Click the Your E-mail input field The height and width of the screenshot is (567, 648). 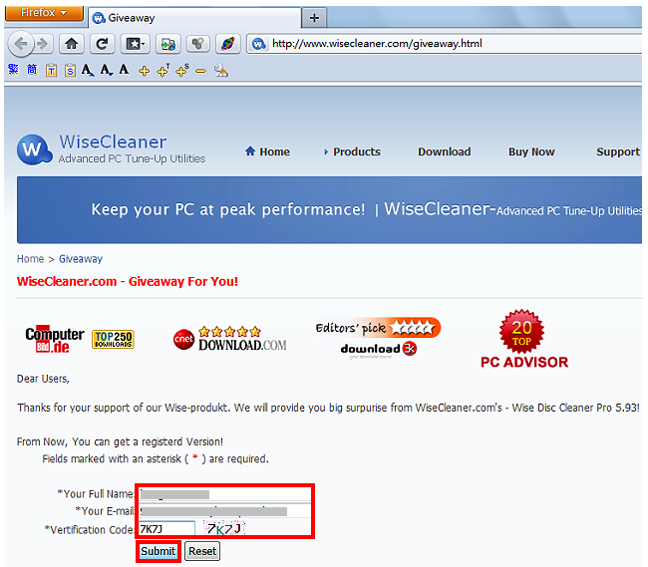[x=225, y=511]
